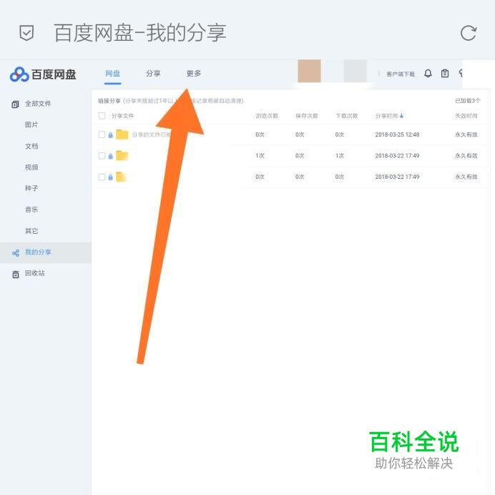Open 全部文件 in the sidebar
This screenshot has width=495, height=495.
(x=38, y=104)
